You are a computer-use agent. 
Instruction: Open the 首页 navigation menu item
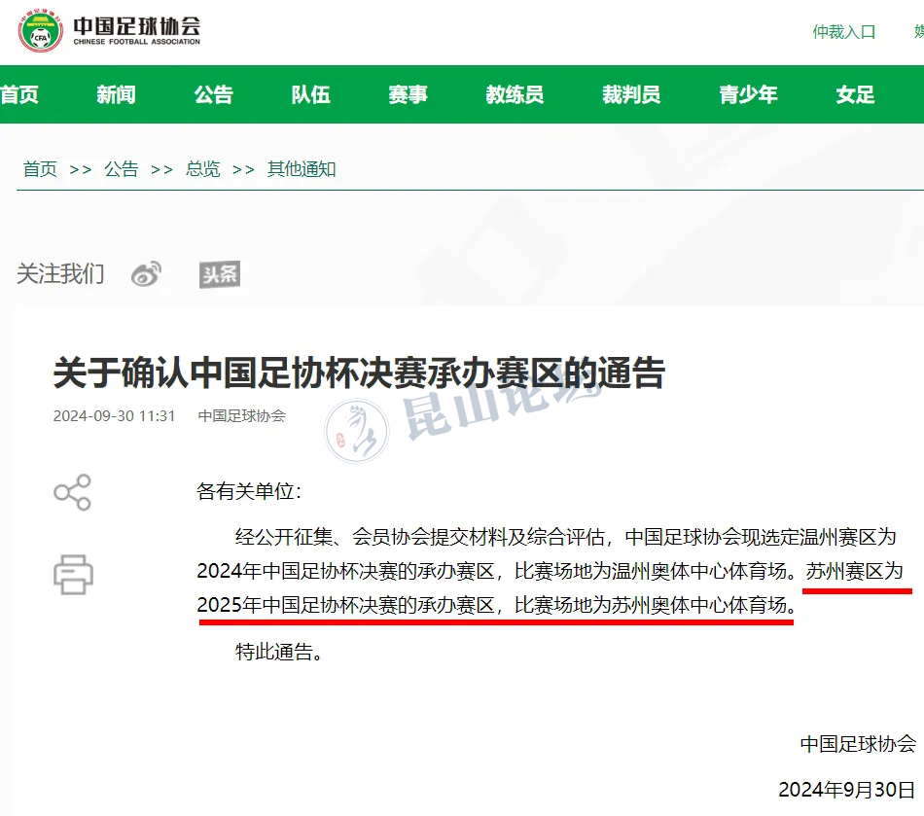19,94
